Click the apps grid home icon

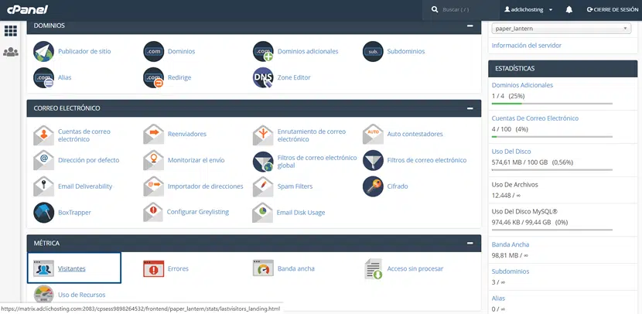[11, 31]
